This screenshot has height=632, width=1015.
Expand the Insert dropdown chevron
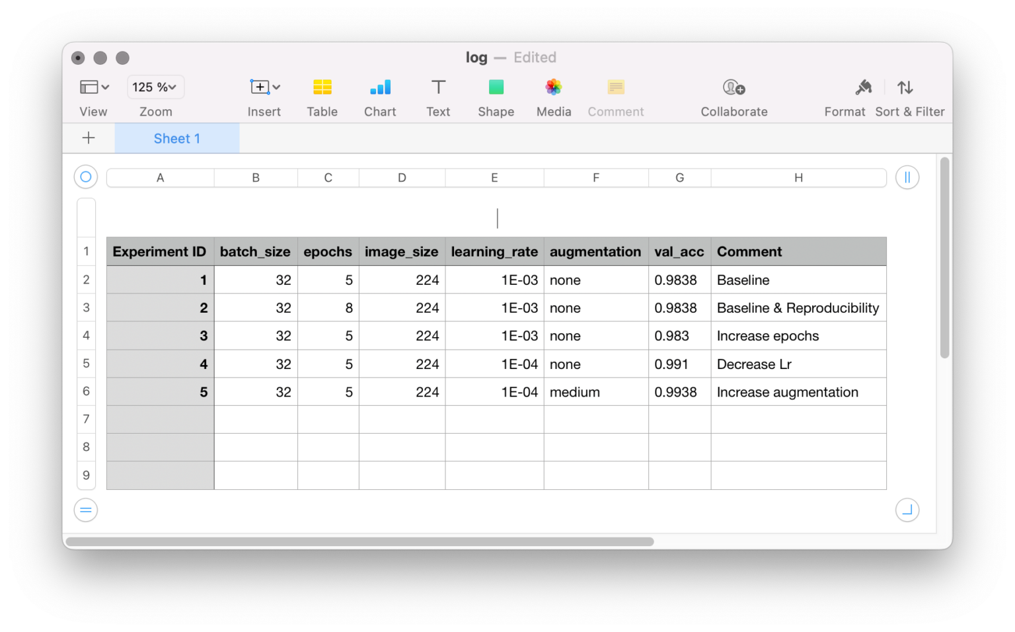275,87
